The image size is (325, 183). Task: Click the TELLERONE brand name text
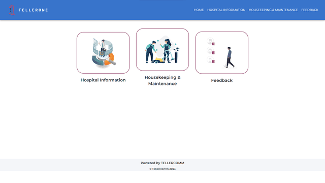click(33, 10)
